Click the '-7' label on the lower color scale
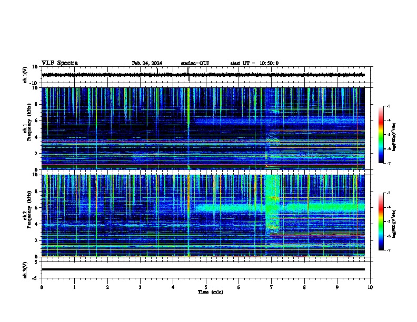The height and width of the screenshot is (322, 417). (388, 250)
